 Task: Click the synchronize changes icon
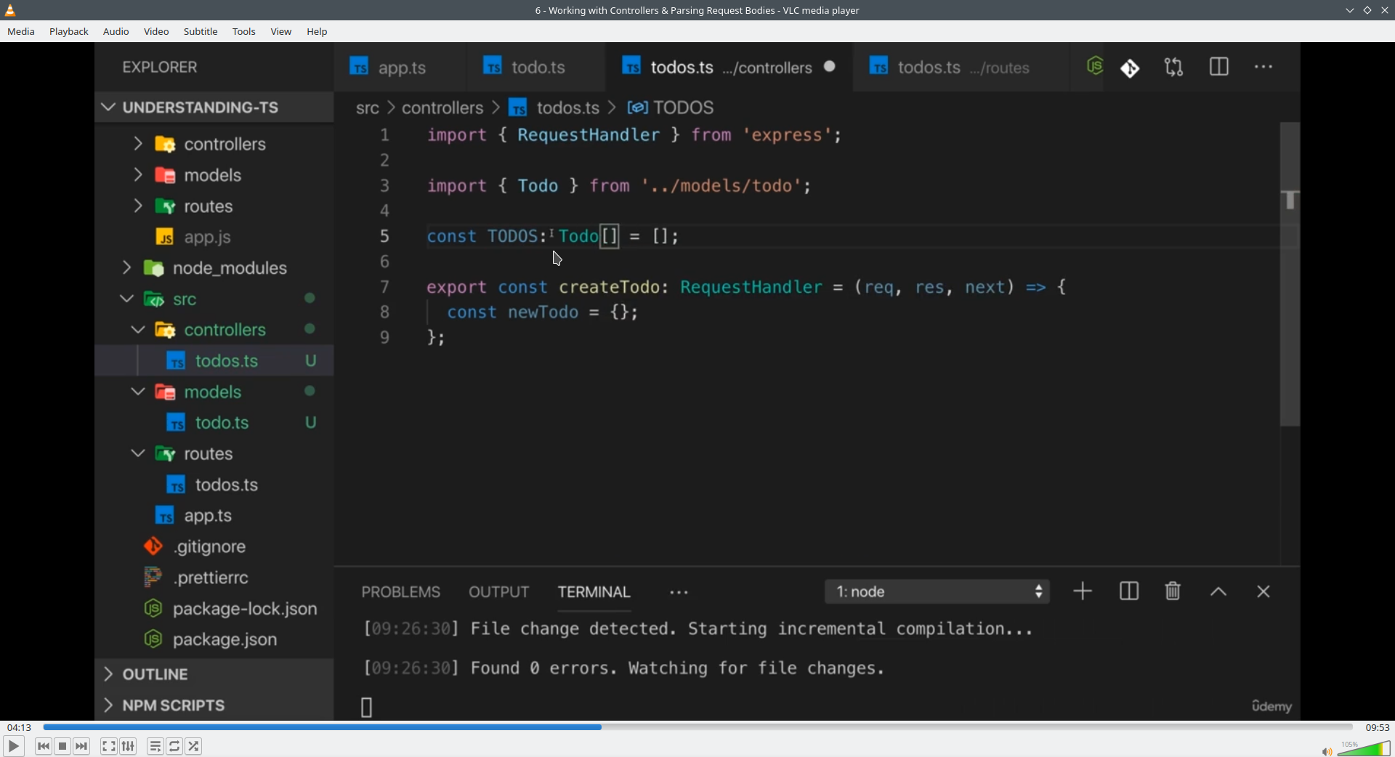click(x=1174, y=67)
